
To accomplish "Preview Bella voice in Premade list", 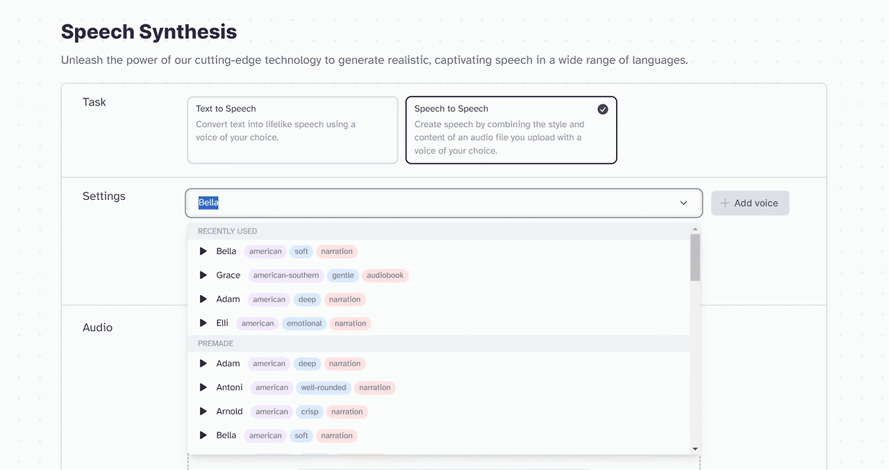I will point(203,436).
